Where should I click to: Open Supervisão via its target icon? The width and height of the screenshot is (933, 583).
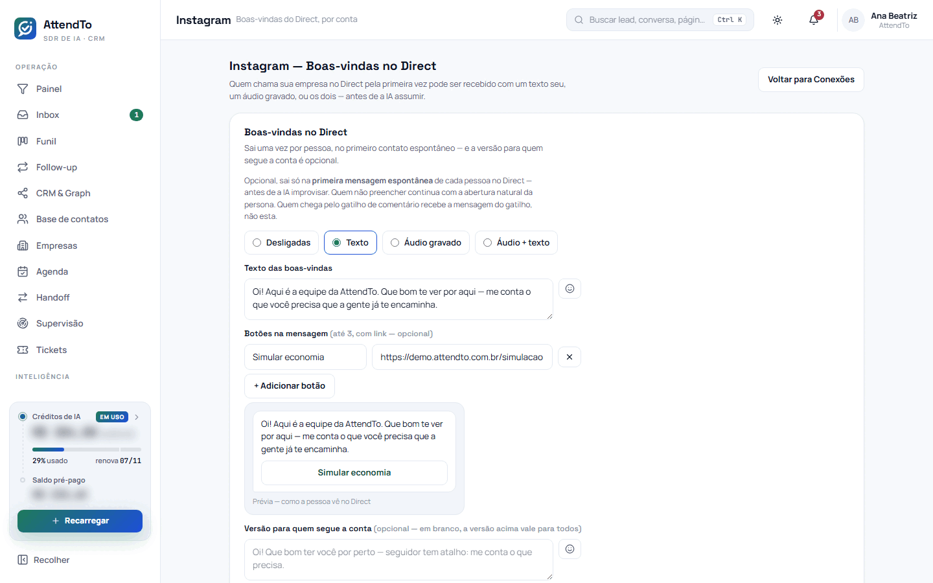(23, 323)
